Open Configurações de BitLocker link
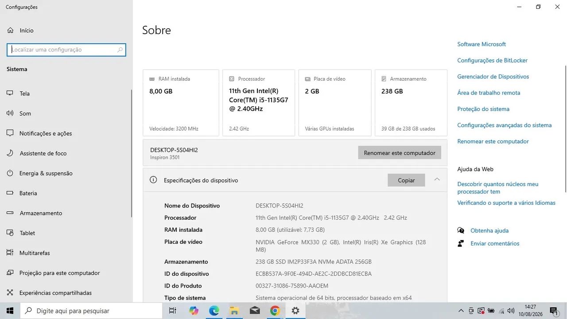The image size is (567, 319). pos(492,61)
